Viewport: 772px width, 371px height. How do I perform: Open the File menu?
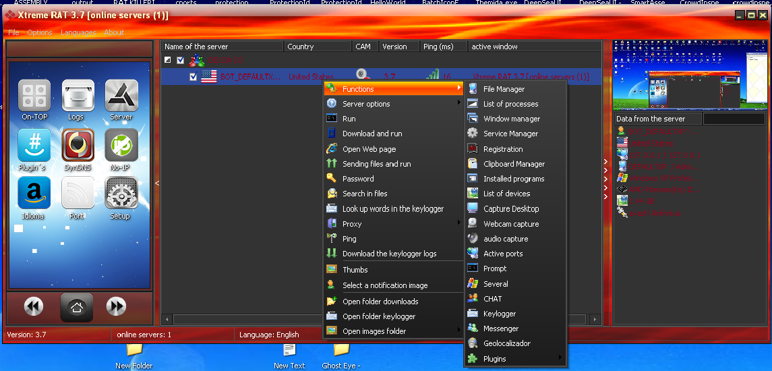coord(13,32)
